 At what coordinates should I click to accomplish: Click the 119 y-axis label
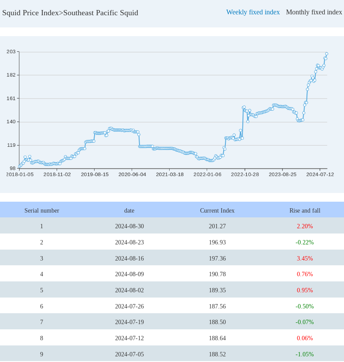click(x=11, y=145)
